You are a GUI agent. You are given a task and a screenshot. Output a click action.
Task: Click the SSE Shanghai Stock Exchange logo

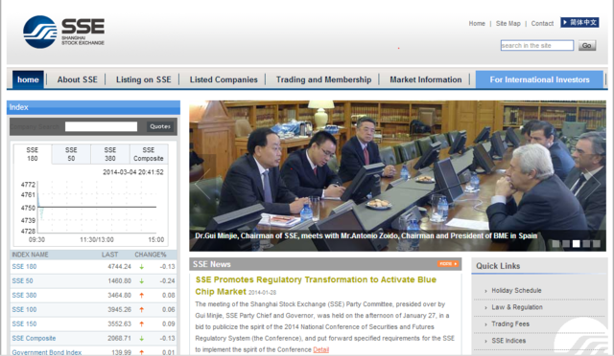(x=64, y=32)
